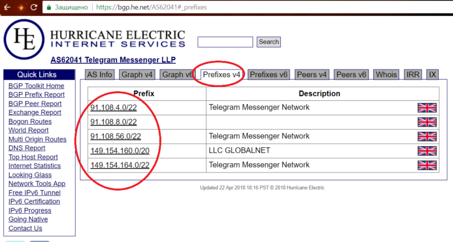The image size is (453, 242).
Task: Click the browser forward icon
Action: click(x=21, y=7)
